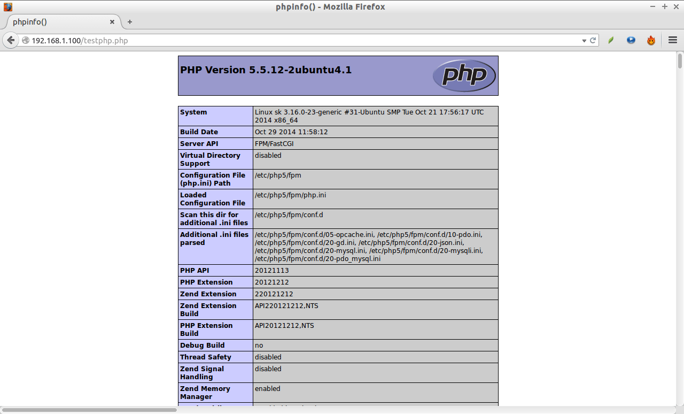The width and height of the screenshot is (684, 414).
Task: Click the Server API row label
Action: click(199, 144)
